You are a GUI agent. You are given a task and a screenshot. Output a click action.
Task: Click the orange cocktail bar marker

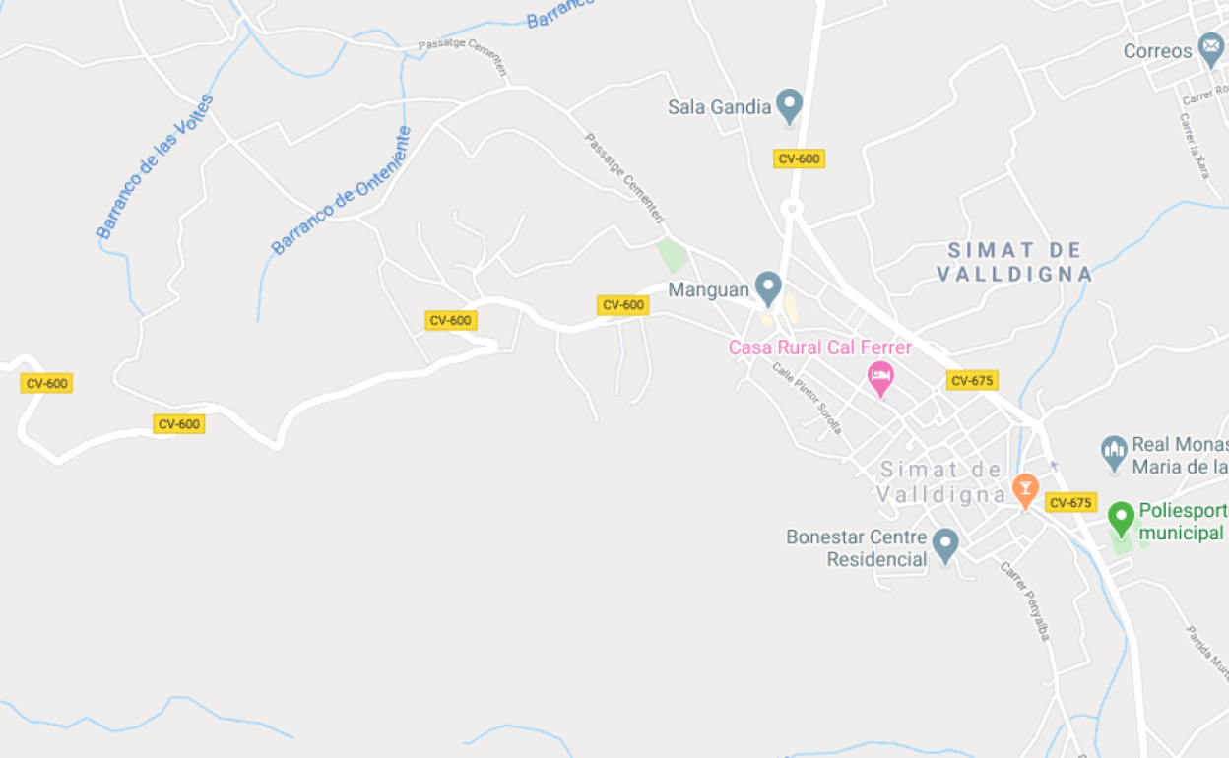click(x=1025, y=490)
